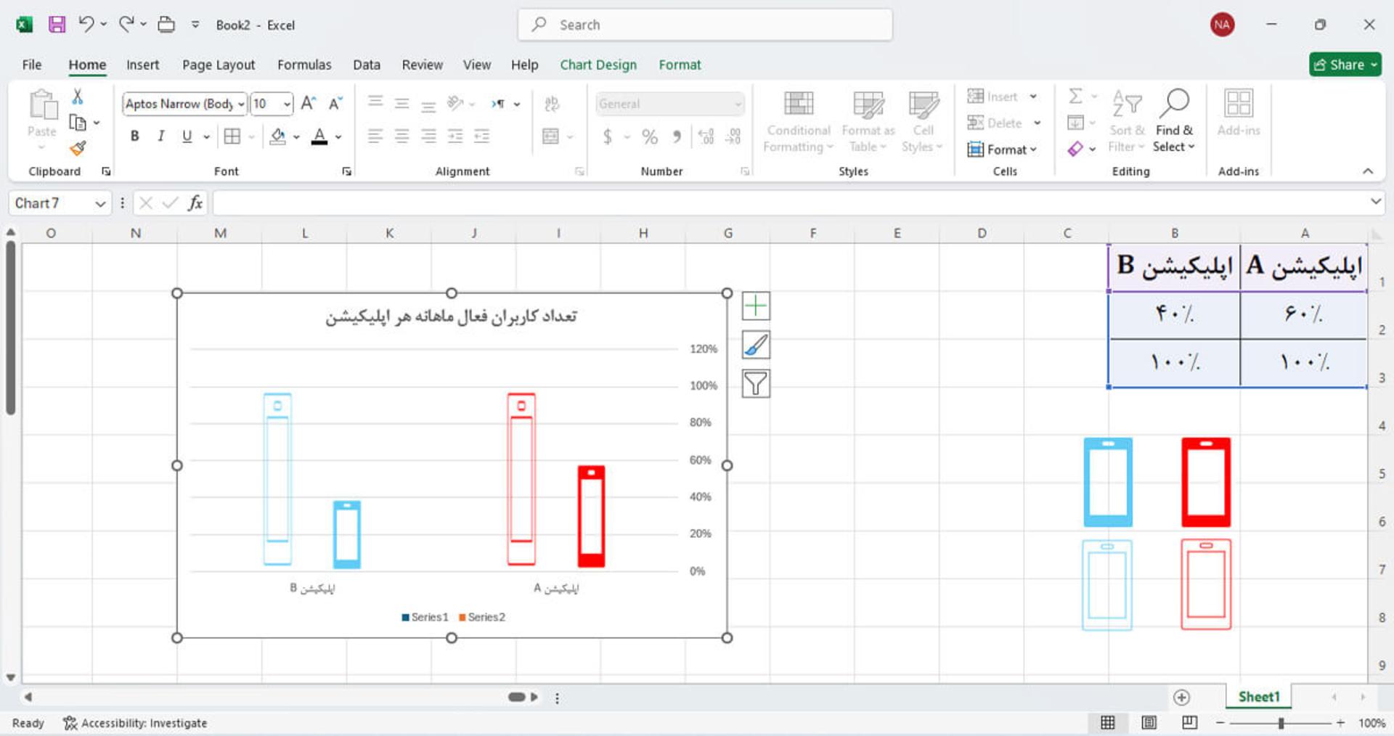Open the Chart Design tab
This screenshot has height=736, width=1394.
[x=598, y=65]
